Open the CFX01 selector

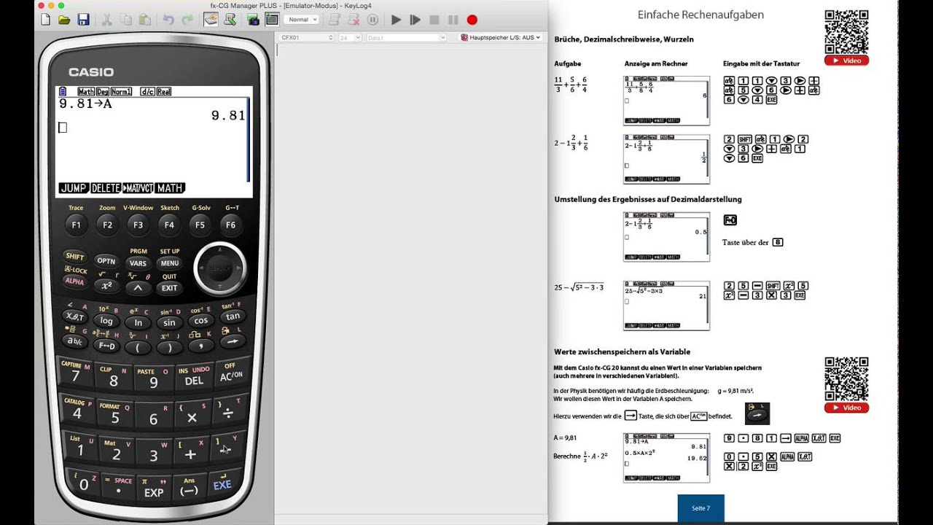pos(306,37)
